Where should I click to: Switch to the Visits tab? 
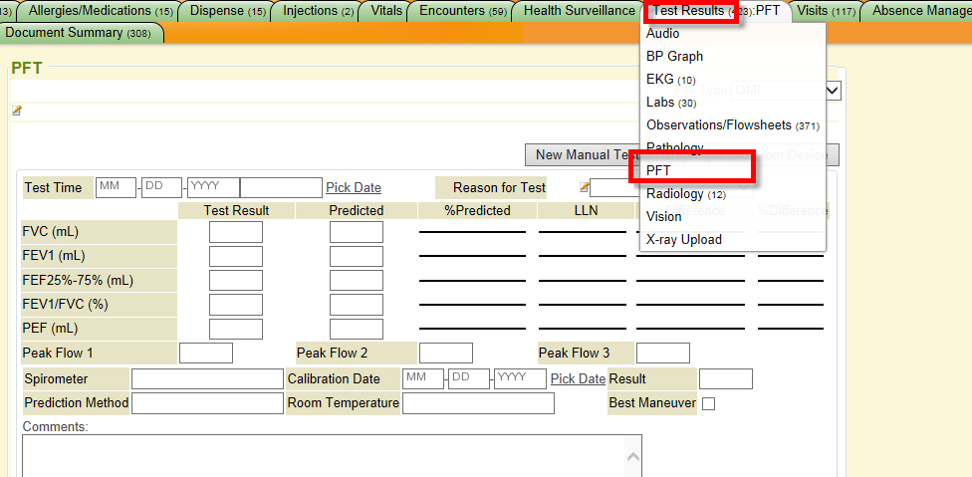[x=826, y=11]
